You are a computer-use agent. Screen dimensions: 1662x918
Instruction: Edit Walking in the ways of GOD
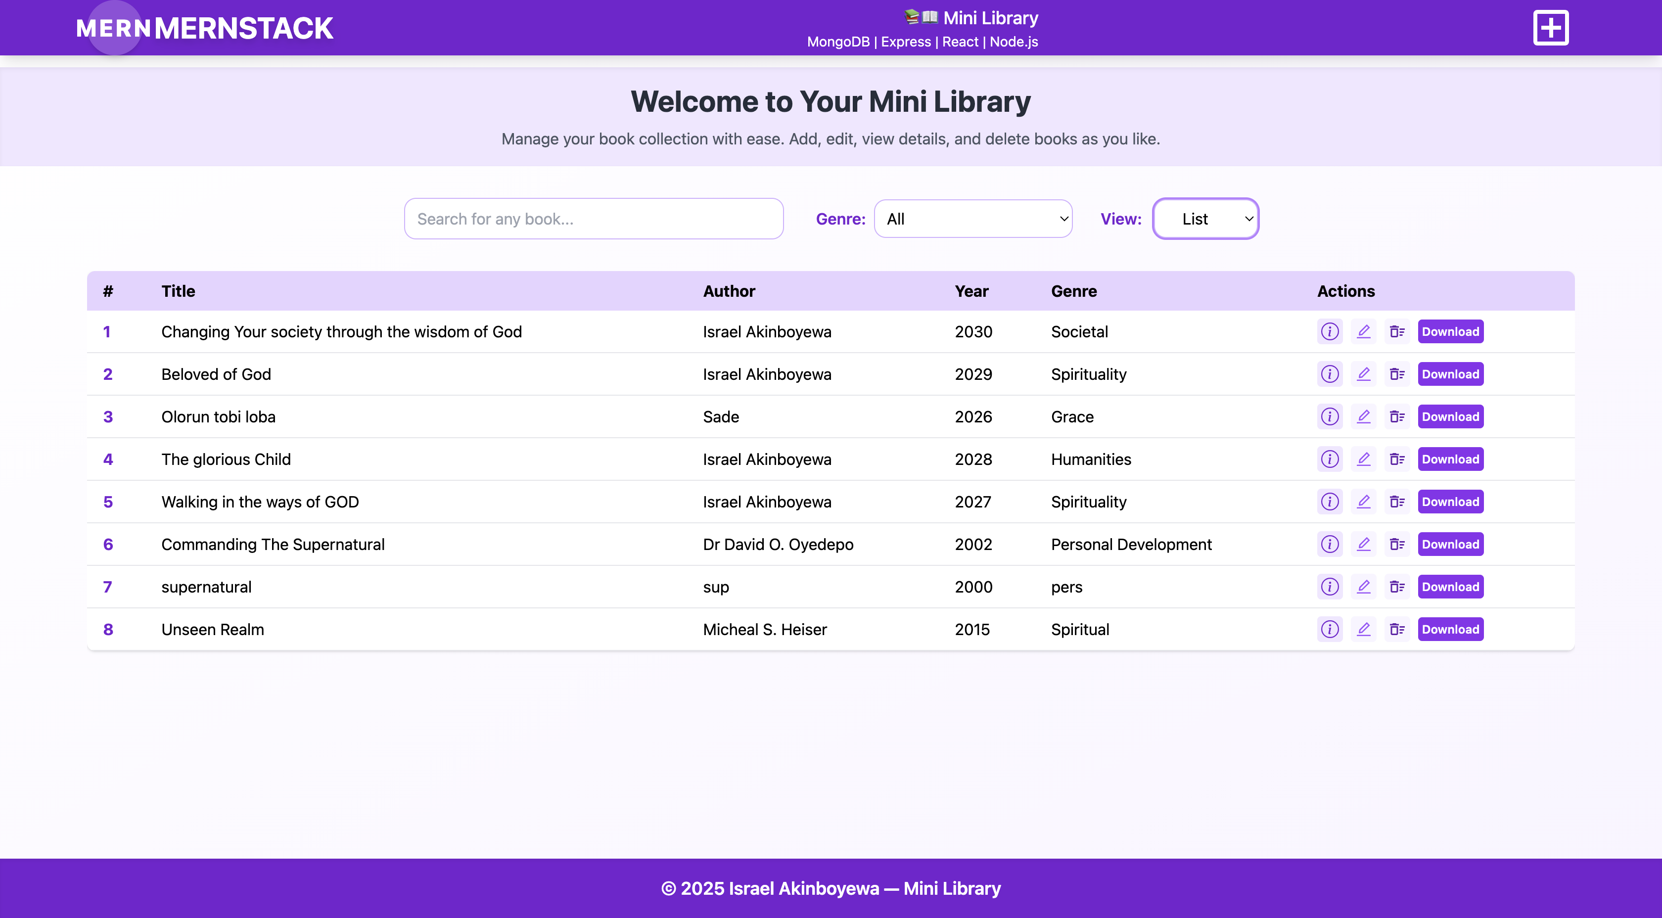coord(1363,502)
